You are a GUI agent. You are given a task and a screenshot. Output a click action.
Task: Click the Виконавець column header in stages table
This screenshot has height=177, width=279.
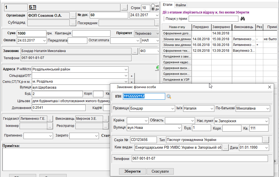(x=244, y=27)
